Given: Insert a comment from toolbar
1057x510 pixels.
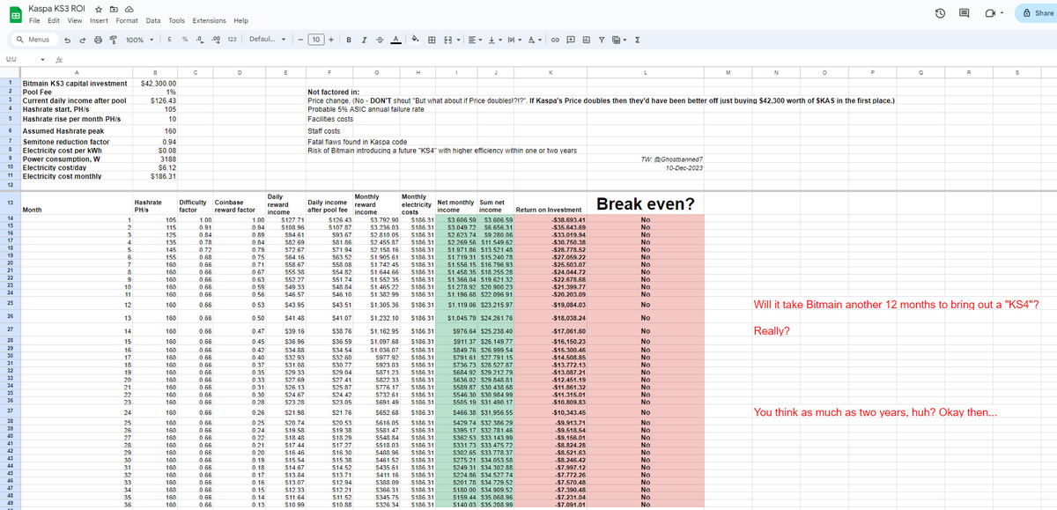Looking at the screenshot, I should (572, 40).
